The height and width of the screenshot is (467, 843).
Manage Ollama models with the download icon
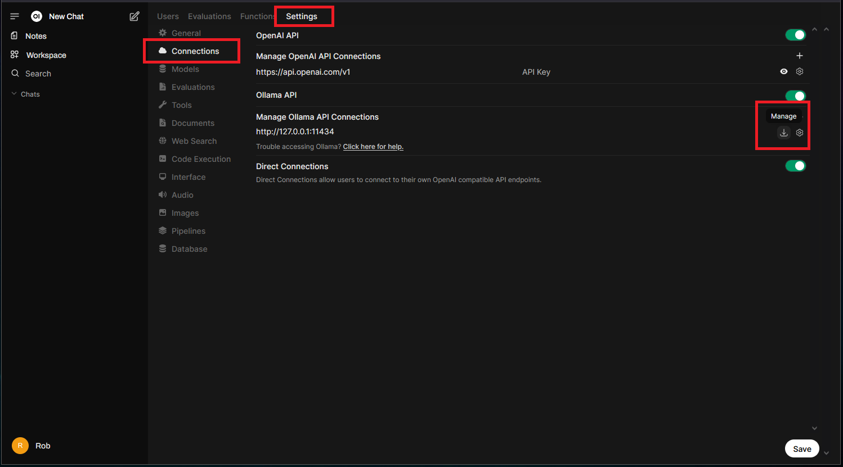pyautogui.click(x=784, y=133)
